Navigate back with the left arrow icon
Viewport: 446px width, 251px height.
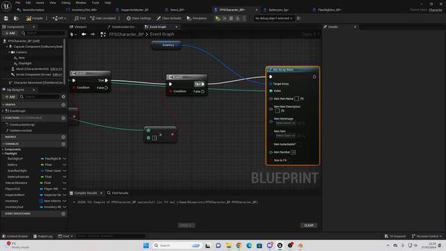coord(84,34)
